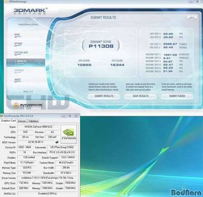Image resolution: width=203 pixels, height=197 pixels.
Task: Click the Memory clock 1053 MHz value
Action: tap(47, 183)
